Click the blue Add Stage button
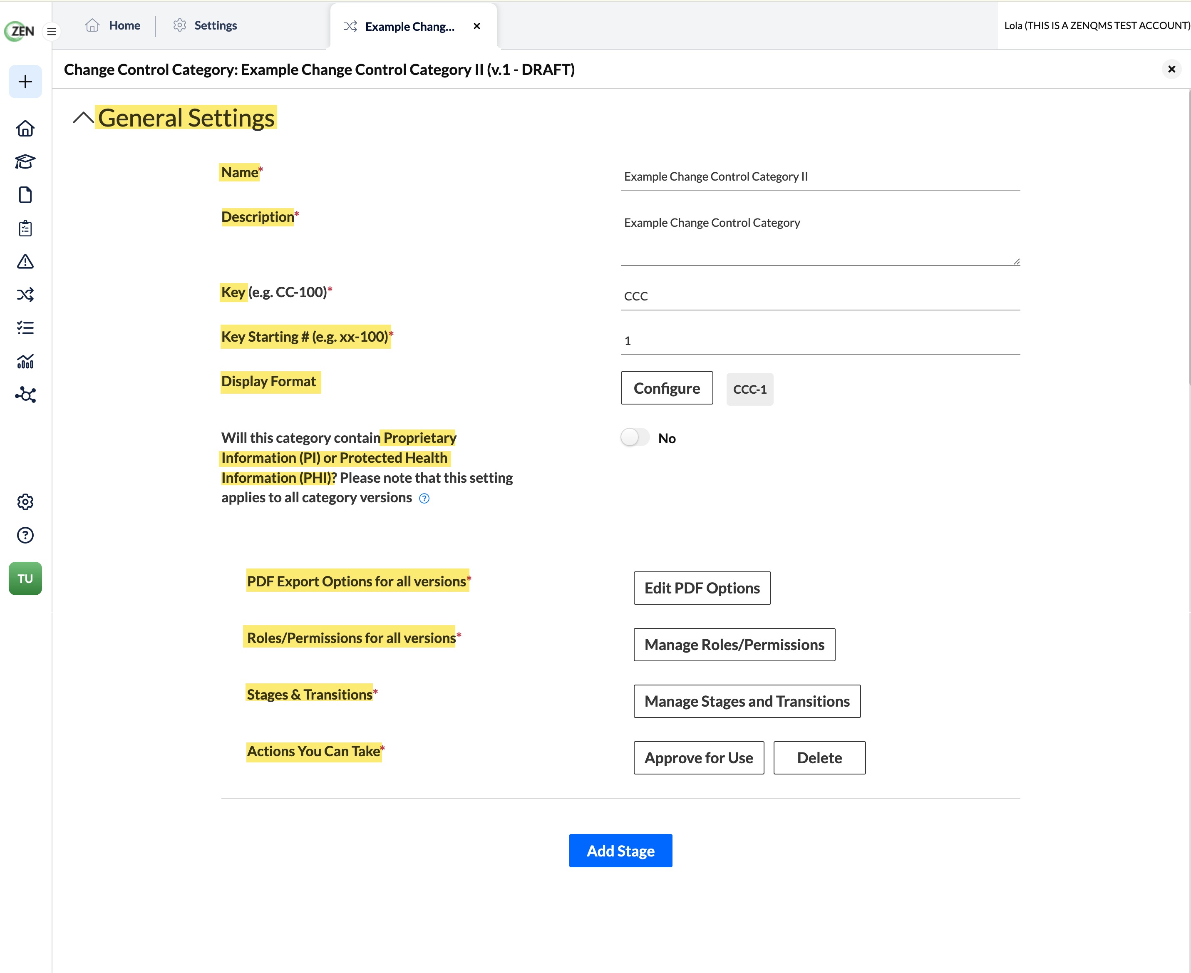1191x973 pixels. (x=621, y=851)
